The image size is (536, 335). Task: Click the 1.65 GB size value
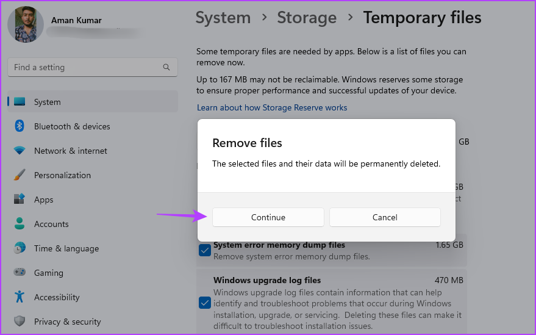click(x=449, y=245)
